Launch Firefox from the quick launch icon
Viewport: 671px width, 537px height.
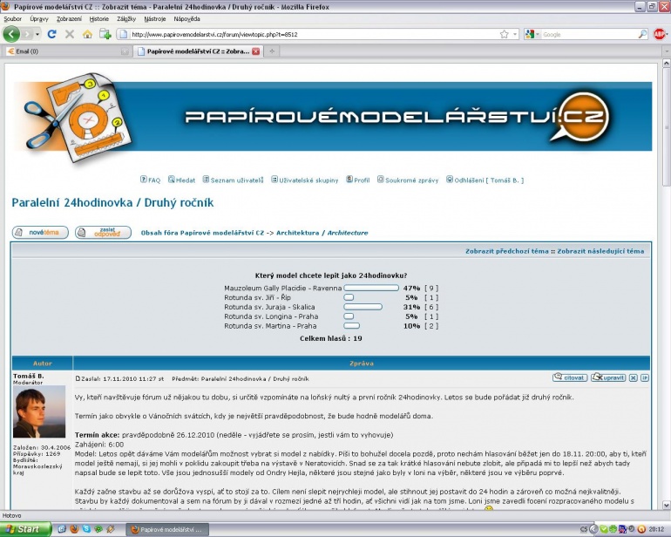(74, 529)
